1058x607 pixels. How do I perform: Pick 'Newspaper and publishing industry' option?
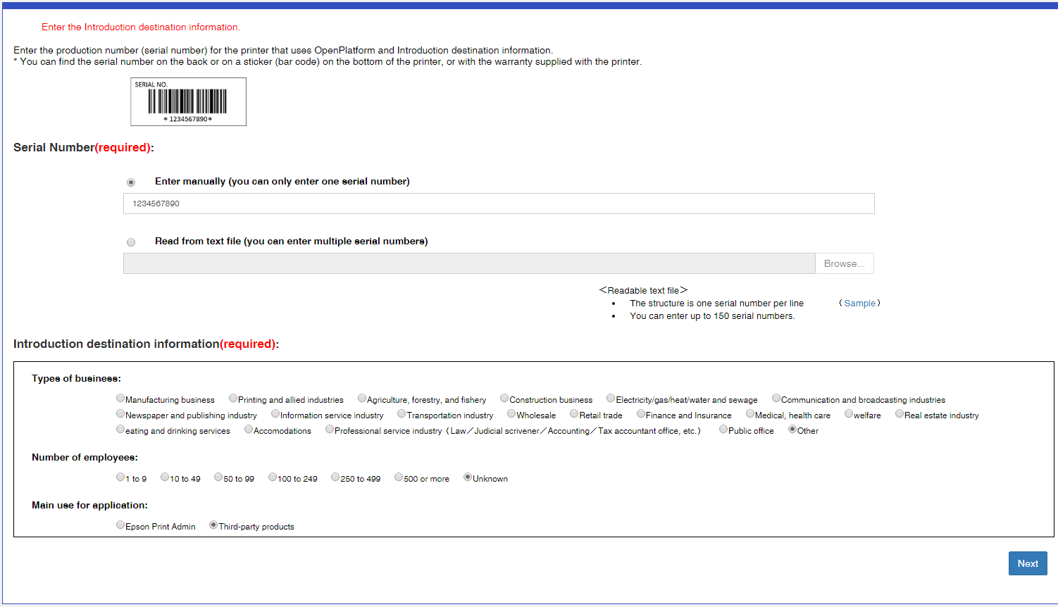point(120,413)
